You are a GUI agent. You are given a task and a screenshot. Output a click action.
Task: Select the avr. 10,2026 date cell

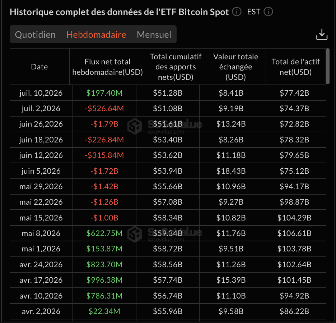pos(41,296)
